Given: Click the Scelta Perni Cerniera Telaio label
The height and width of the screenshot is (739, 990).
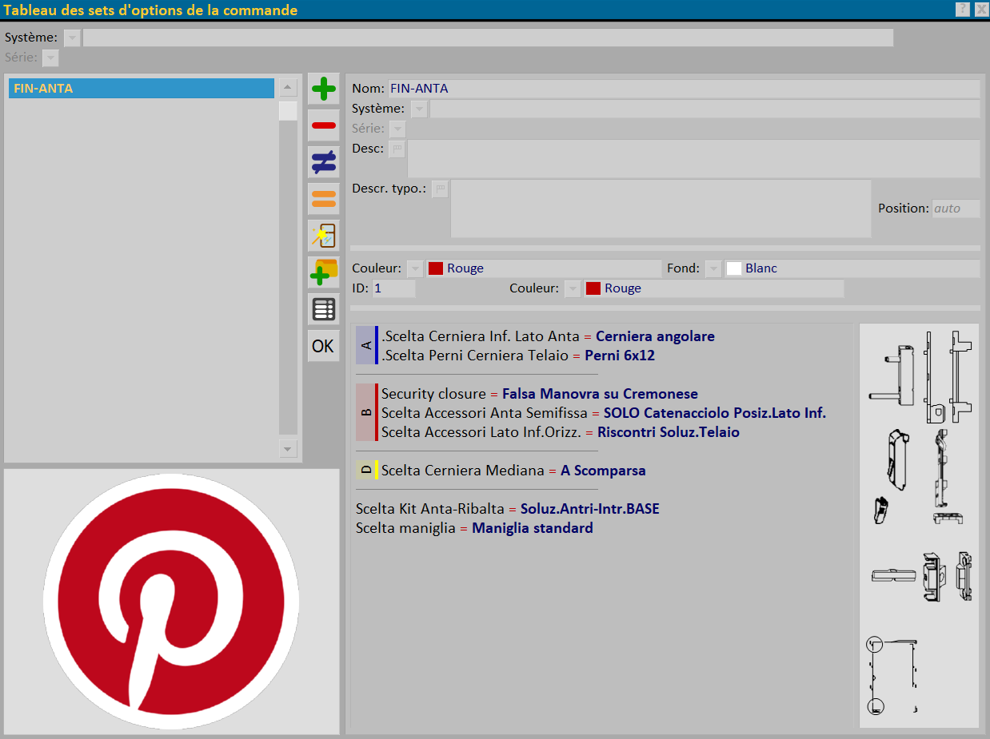Looking at the screenshot, I should point(475,356).
